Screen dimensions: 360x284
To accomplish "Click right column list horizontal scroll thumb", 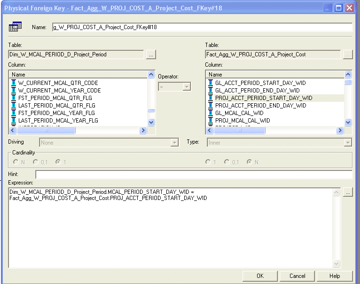I will tap(240, 130).
